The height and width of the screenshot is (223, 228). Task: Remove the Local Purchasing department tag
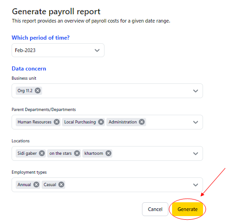click(101, 122)
